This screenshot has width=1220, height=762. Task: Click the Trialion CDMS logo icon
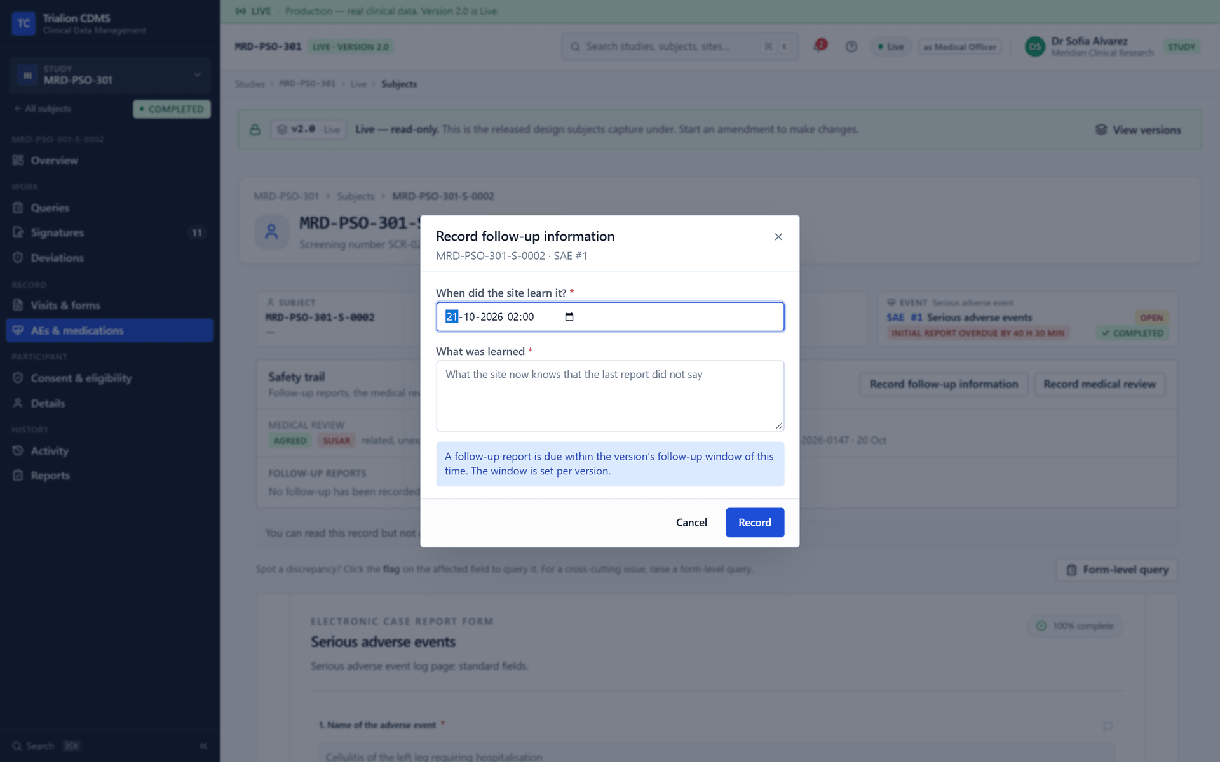pyautogui.click(x=24, y=23)
